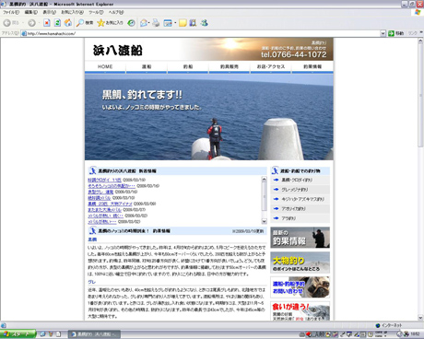This screenshot has width=424, height=339.
Task: Open the Back button history dropdown arrow
Action: coord(23,23)
